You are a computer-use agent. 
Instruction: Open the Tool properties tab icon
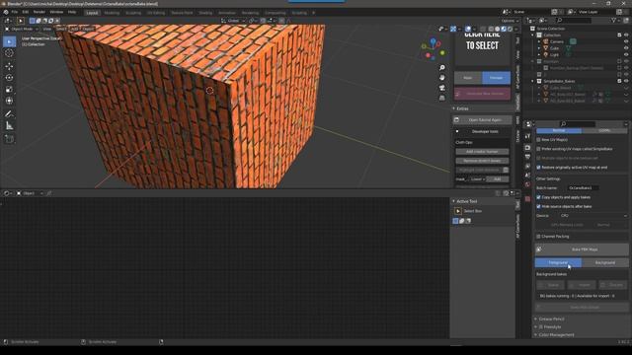pyautogui.click(x=527, y=136)
